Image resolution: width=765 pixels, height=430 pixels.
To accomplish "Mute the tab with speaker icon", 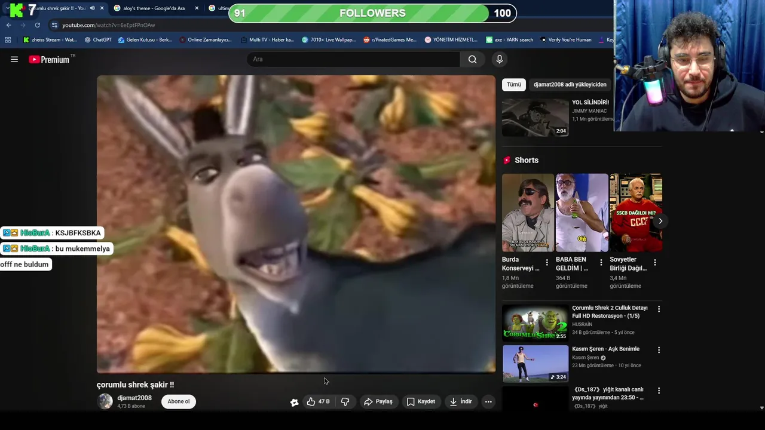I will [92, 8].
